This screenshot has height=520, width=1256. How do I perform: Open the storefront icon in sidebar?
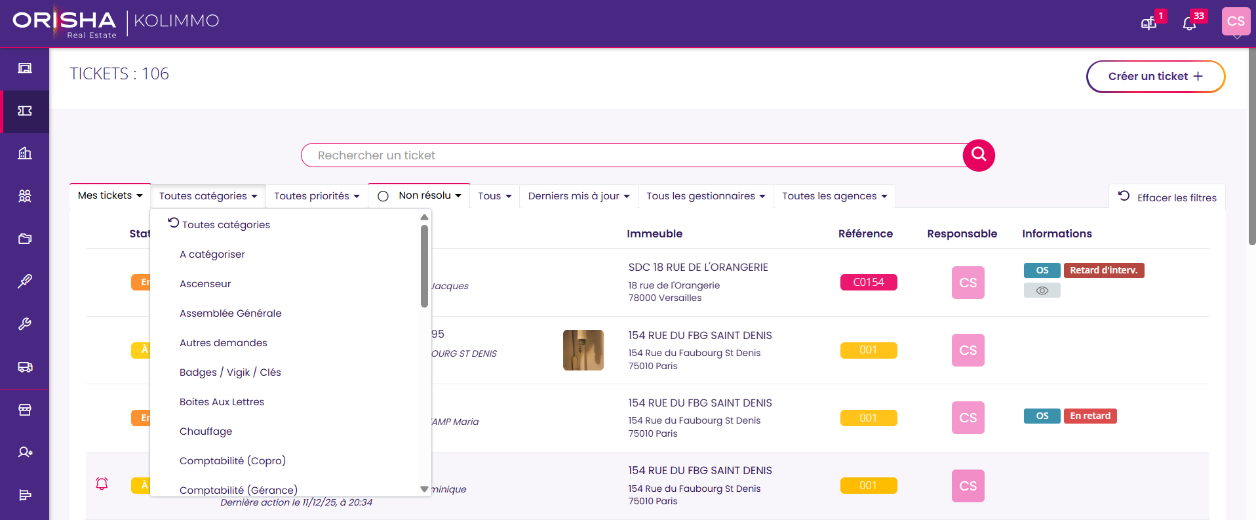[25, 410]
